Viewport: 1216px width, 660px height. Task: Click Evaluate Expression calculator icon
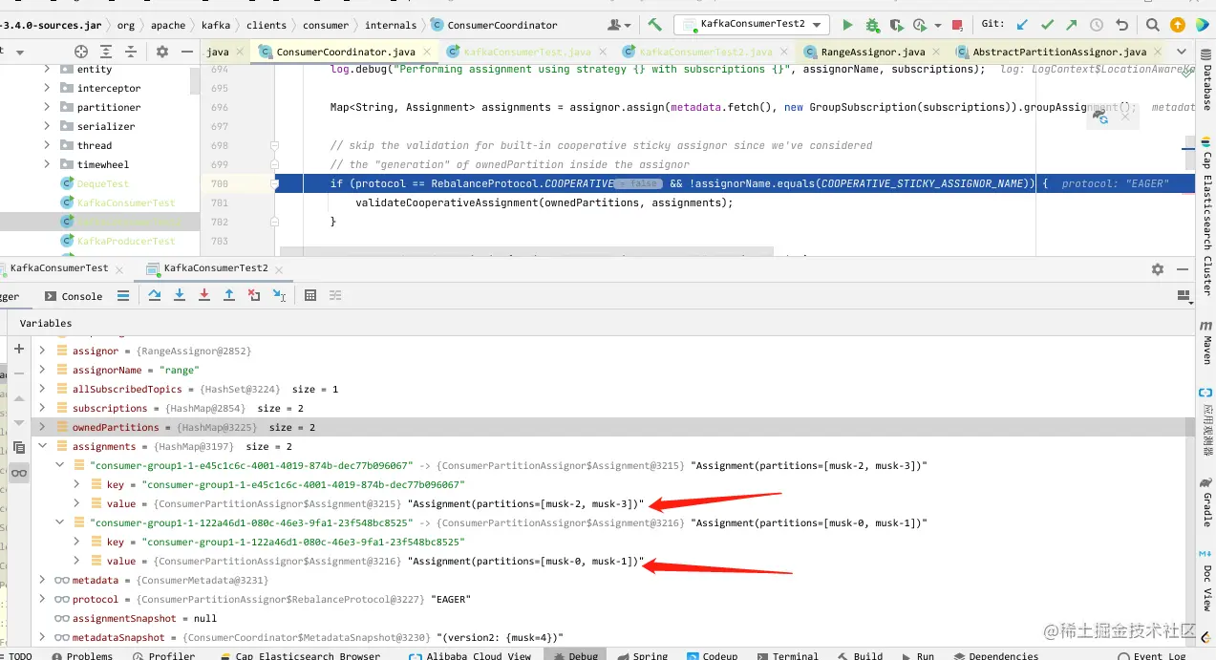310,296
